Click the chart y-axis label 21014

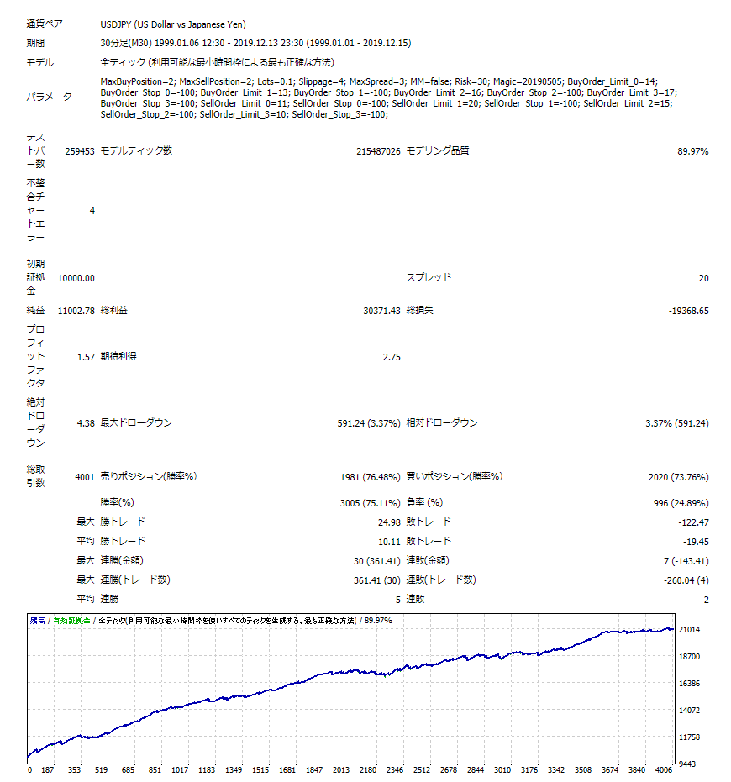pos(690,630)
